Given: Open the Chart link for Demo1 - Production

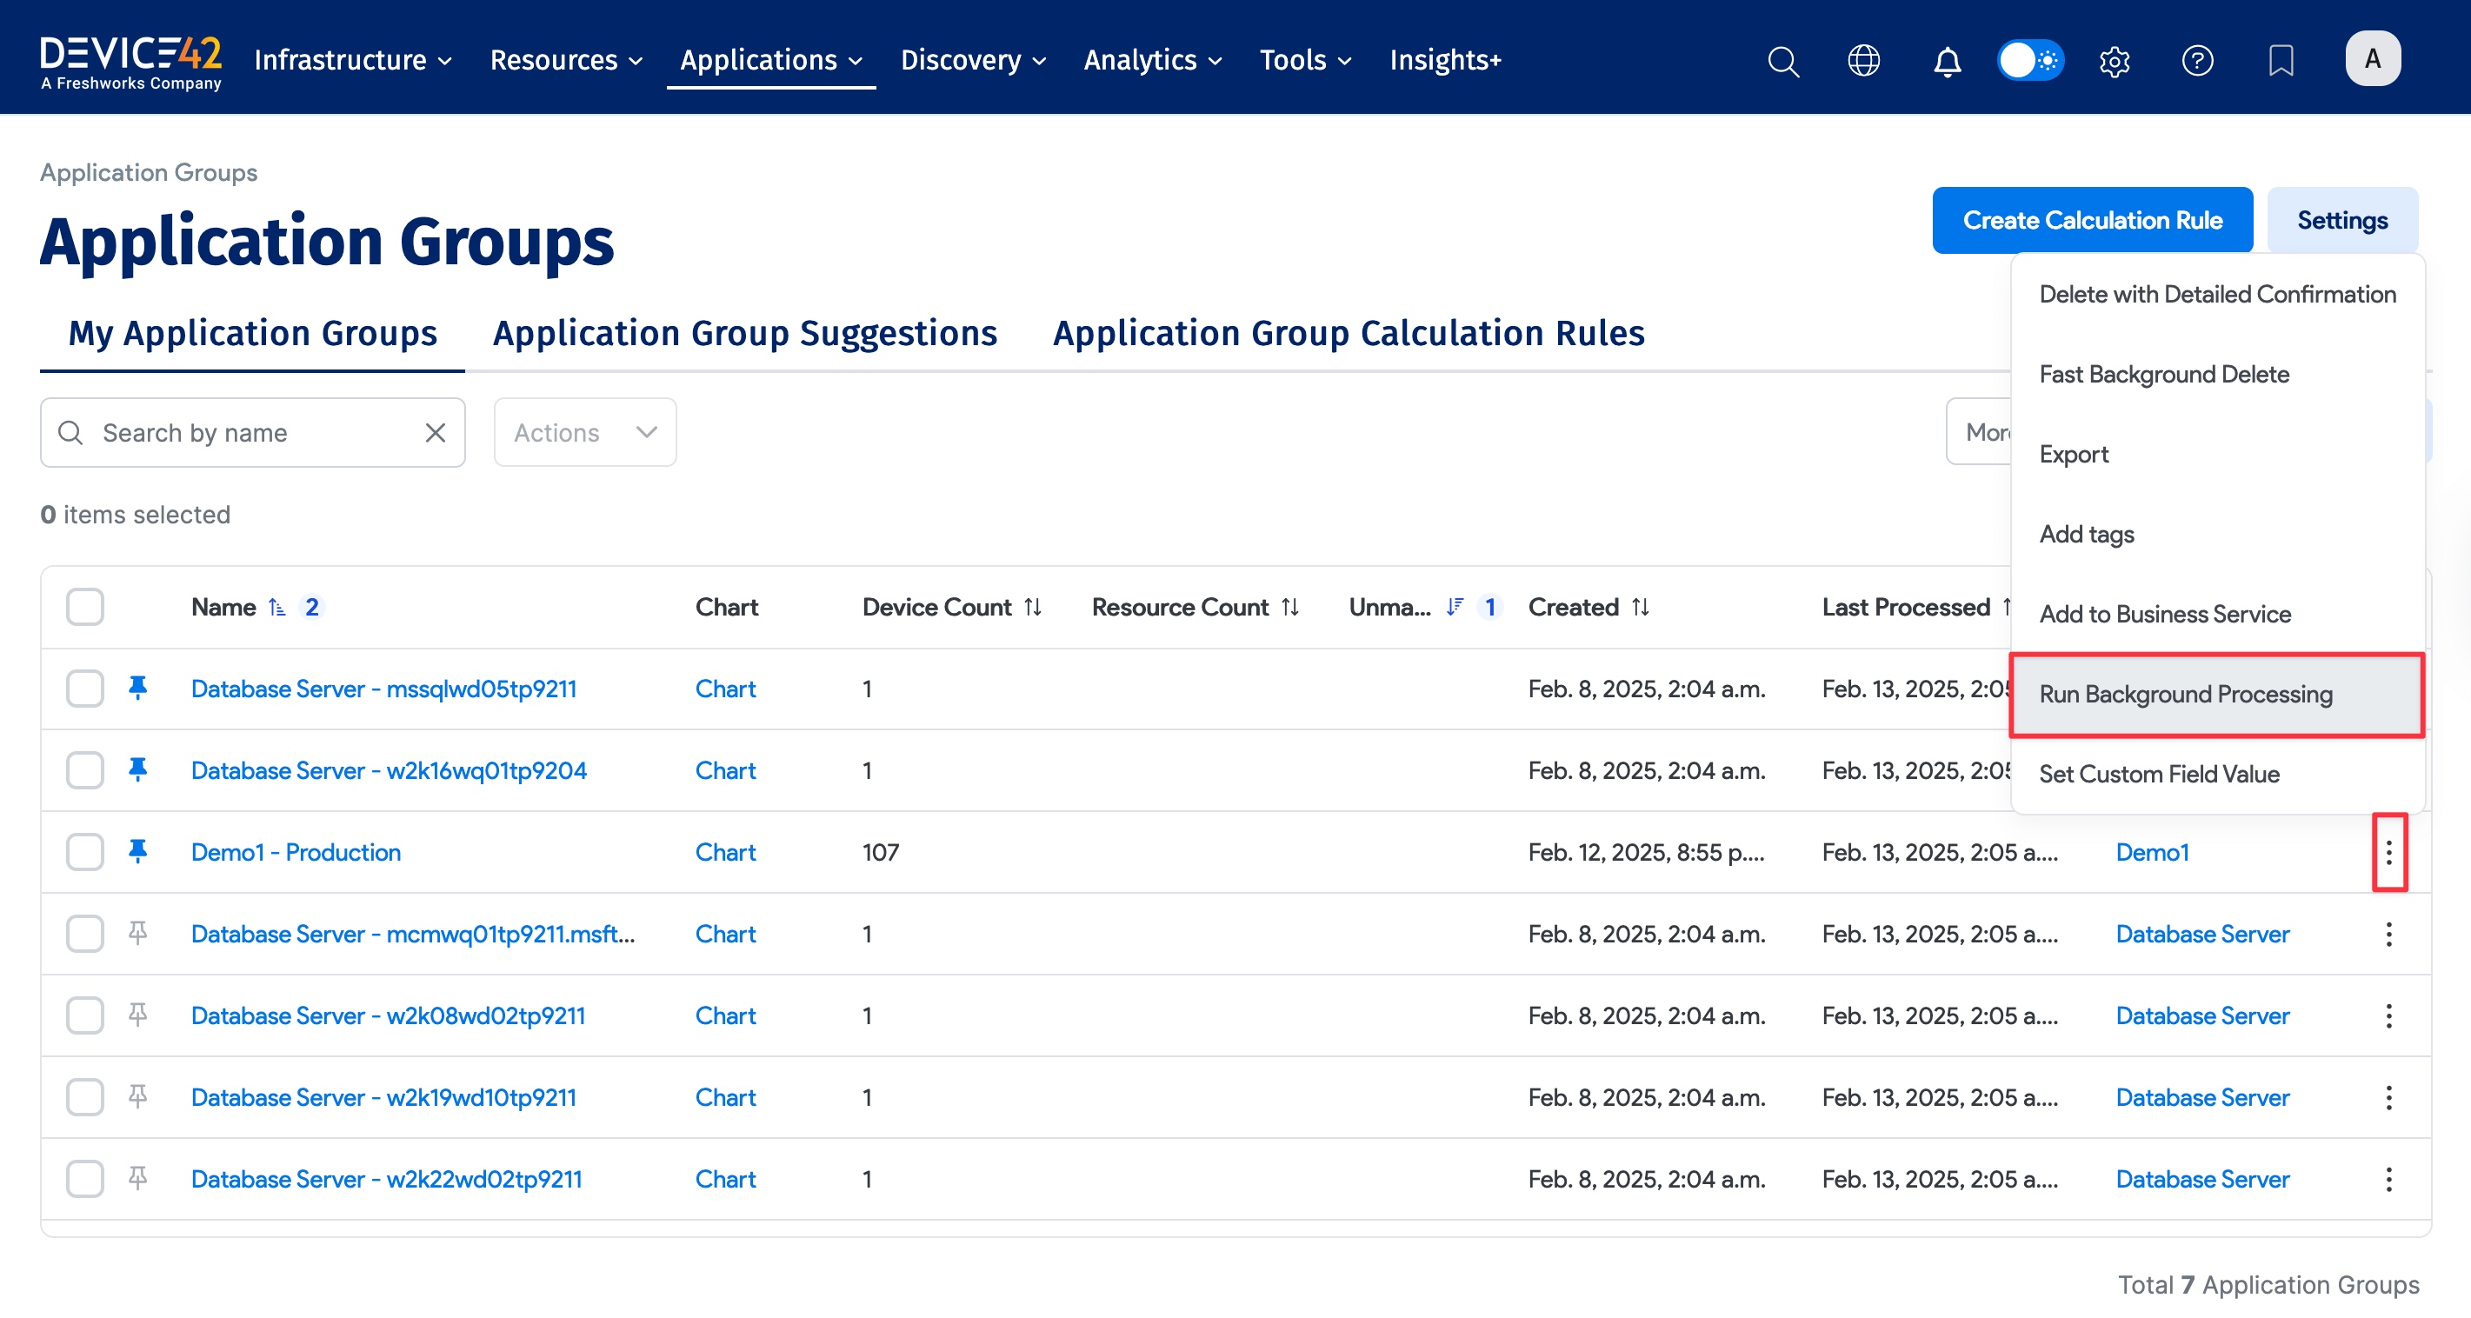Looking at the screenshot, I should point(725,851).
